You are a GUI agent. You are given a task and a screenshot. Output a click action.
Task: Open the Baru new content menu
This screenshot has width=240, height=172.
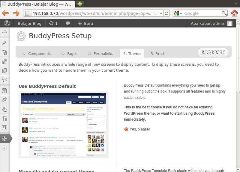pyautogui.click(x=85, y=23)
